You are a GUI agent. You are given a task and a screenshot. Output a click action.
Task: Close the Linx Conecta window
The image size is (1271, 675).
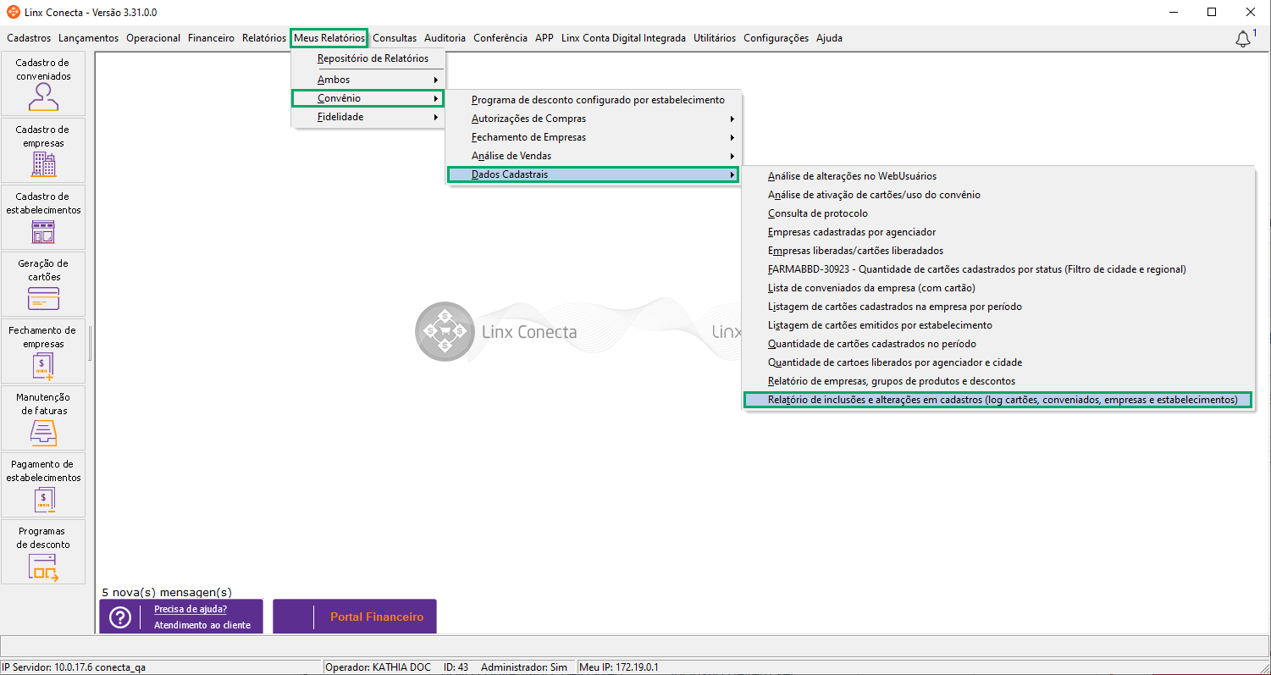tap(1250, 13)
